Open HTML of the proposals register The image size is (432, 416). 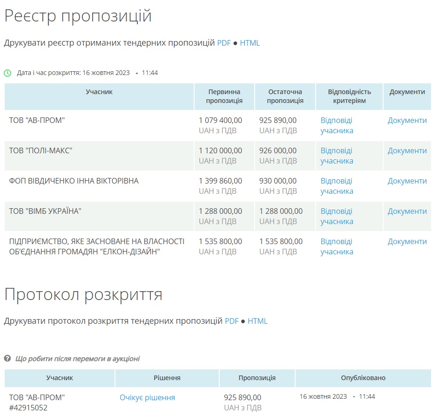[x=250, y=43]
